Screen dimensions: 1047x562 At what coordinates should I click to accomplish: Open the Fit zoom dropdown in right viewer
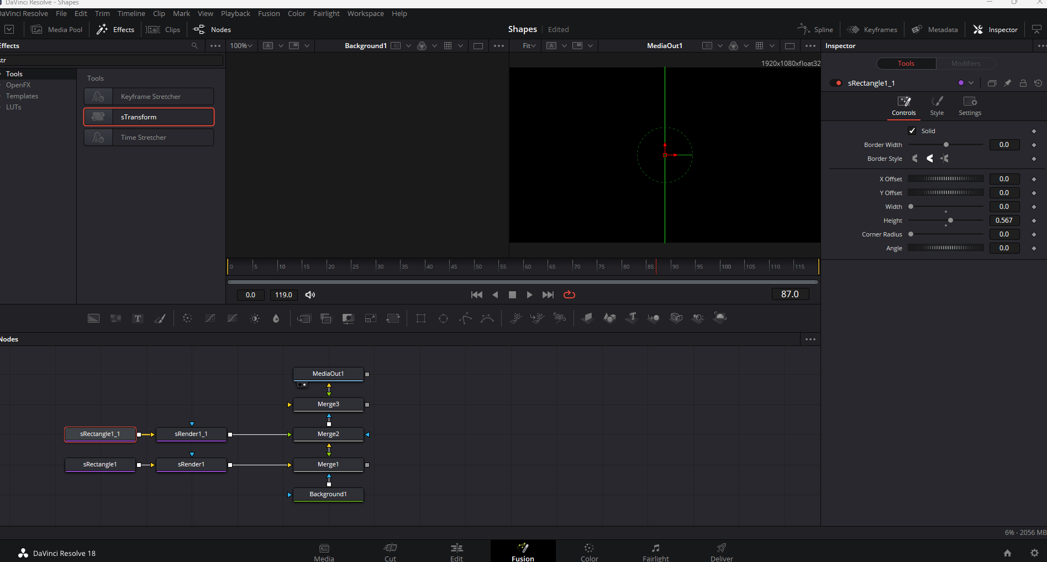[x=529, y=46]
